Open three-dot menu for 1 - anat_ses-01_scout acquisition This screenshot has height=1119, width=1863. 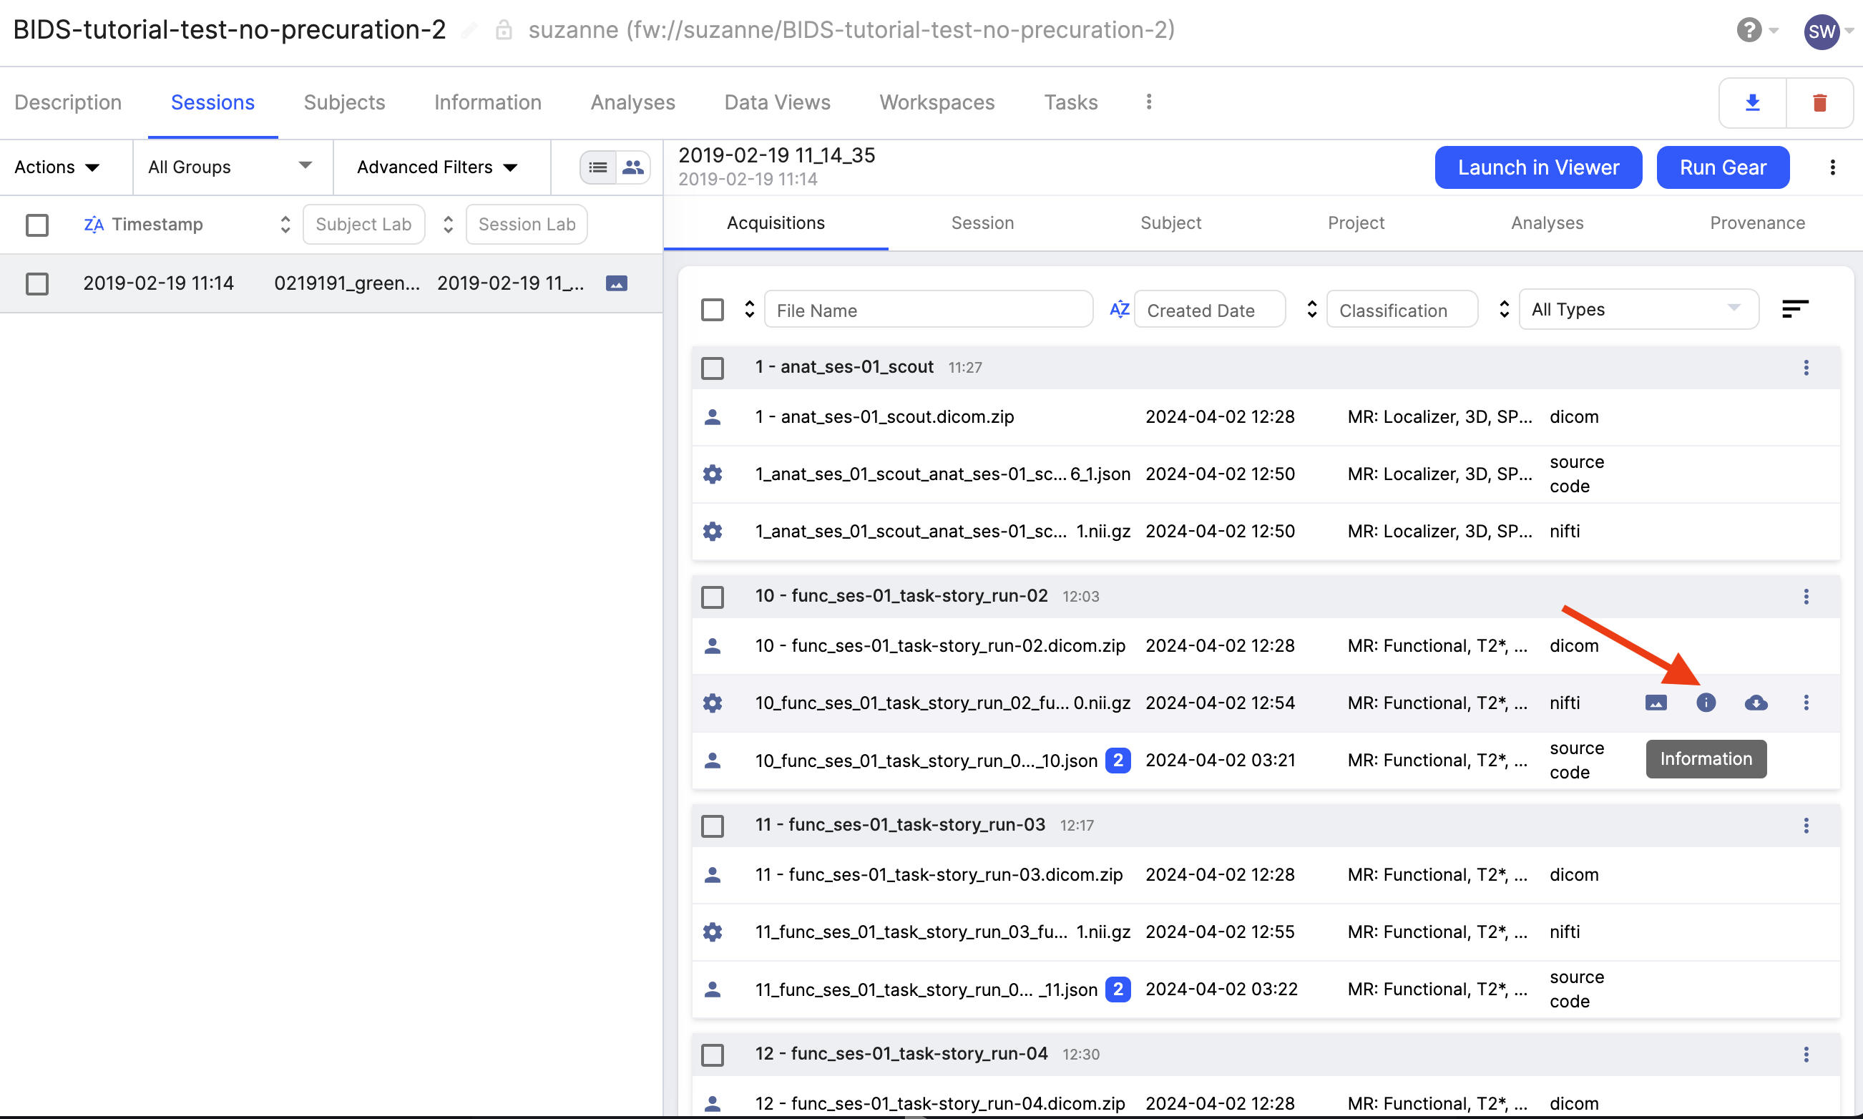click(1806, 368)
